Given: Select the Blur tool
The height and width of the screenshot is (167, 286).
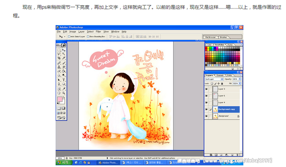Looking at the screenshot, I should point(59,75).
